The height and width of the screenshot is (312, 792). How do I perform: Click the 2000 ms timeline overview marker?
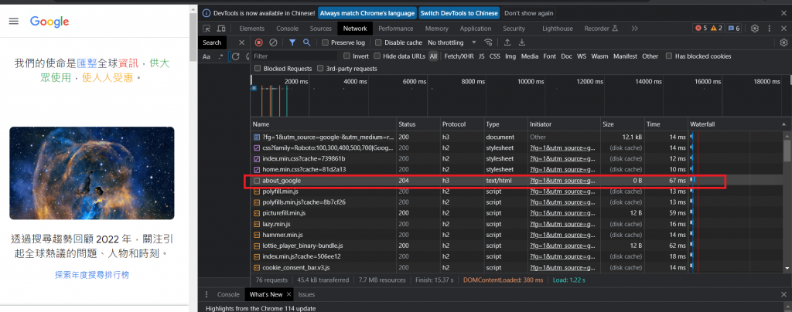pos(295,82)
